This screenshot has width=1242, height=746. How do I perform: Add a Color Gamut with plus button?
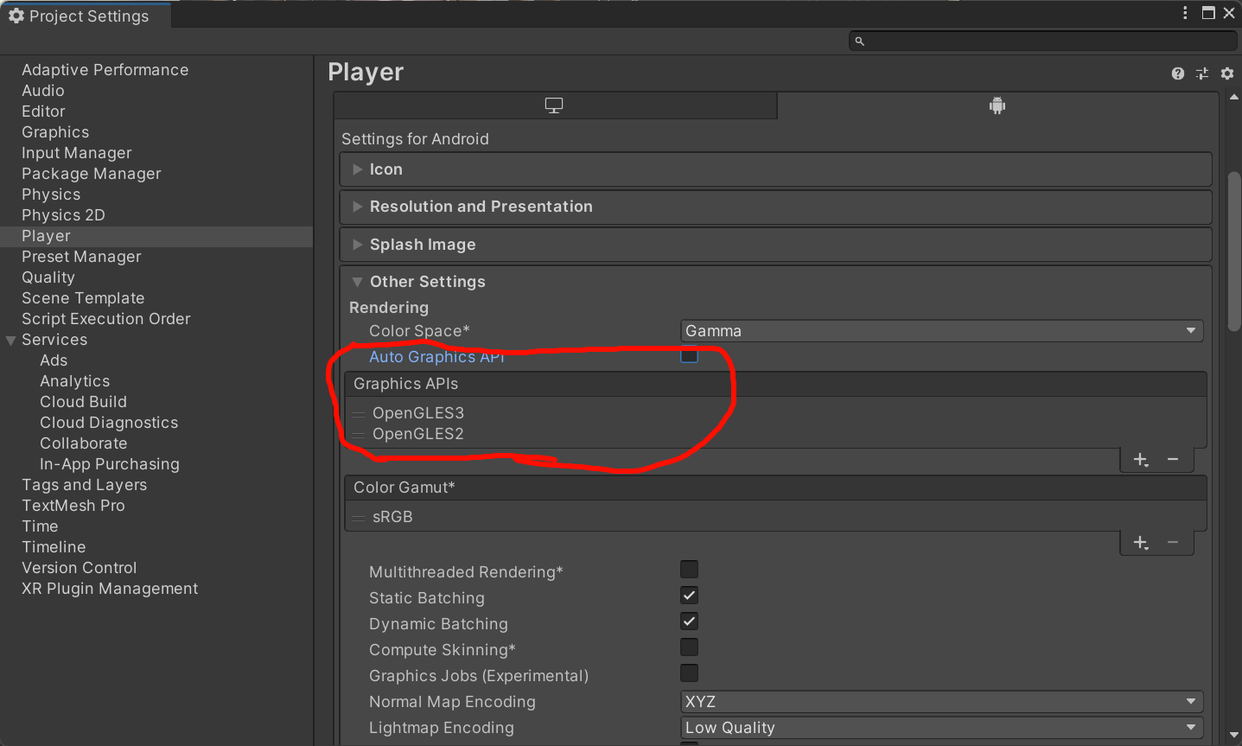tap(1141, 543)
